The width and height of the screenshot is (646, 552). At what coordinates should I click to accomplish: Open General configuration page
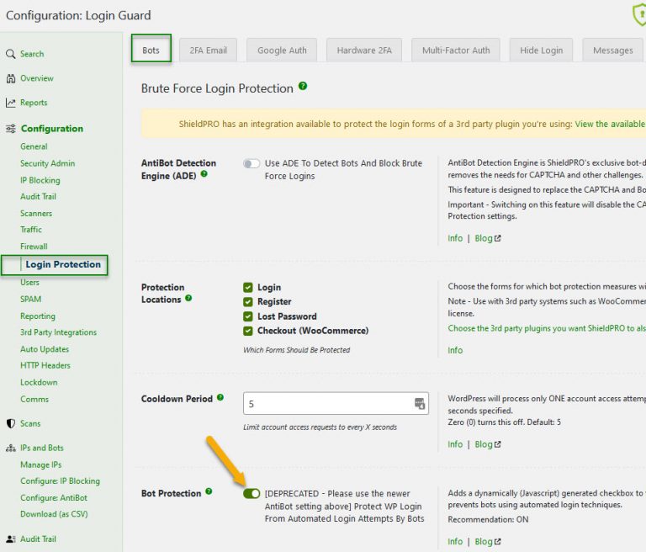pyautogui.click(x=34, y=146)
